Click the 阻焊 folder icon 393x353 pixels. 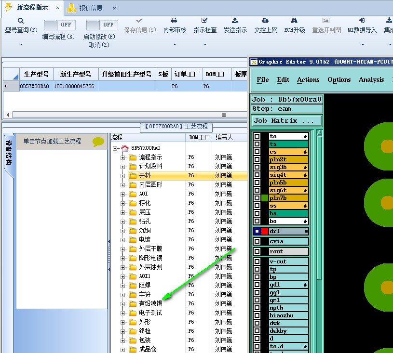133,286
